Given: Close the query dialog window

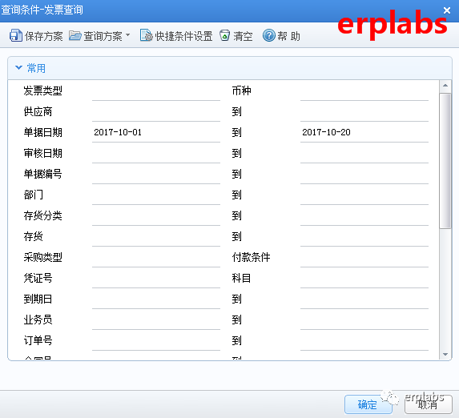Looking at the screenshot, I should [447, 10].
